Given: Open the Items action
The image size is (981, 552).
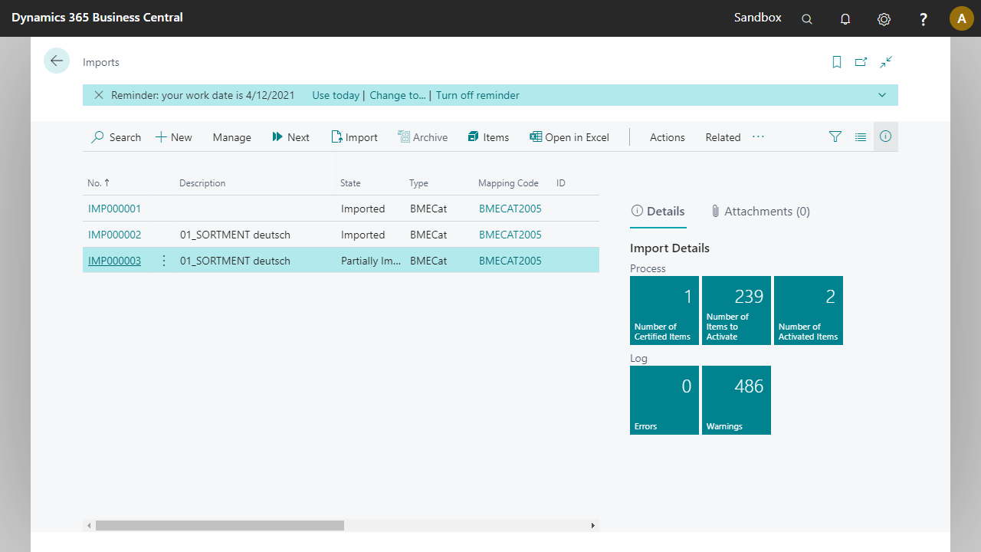Looking at the screenshot, I should (488, 137).
